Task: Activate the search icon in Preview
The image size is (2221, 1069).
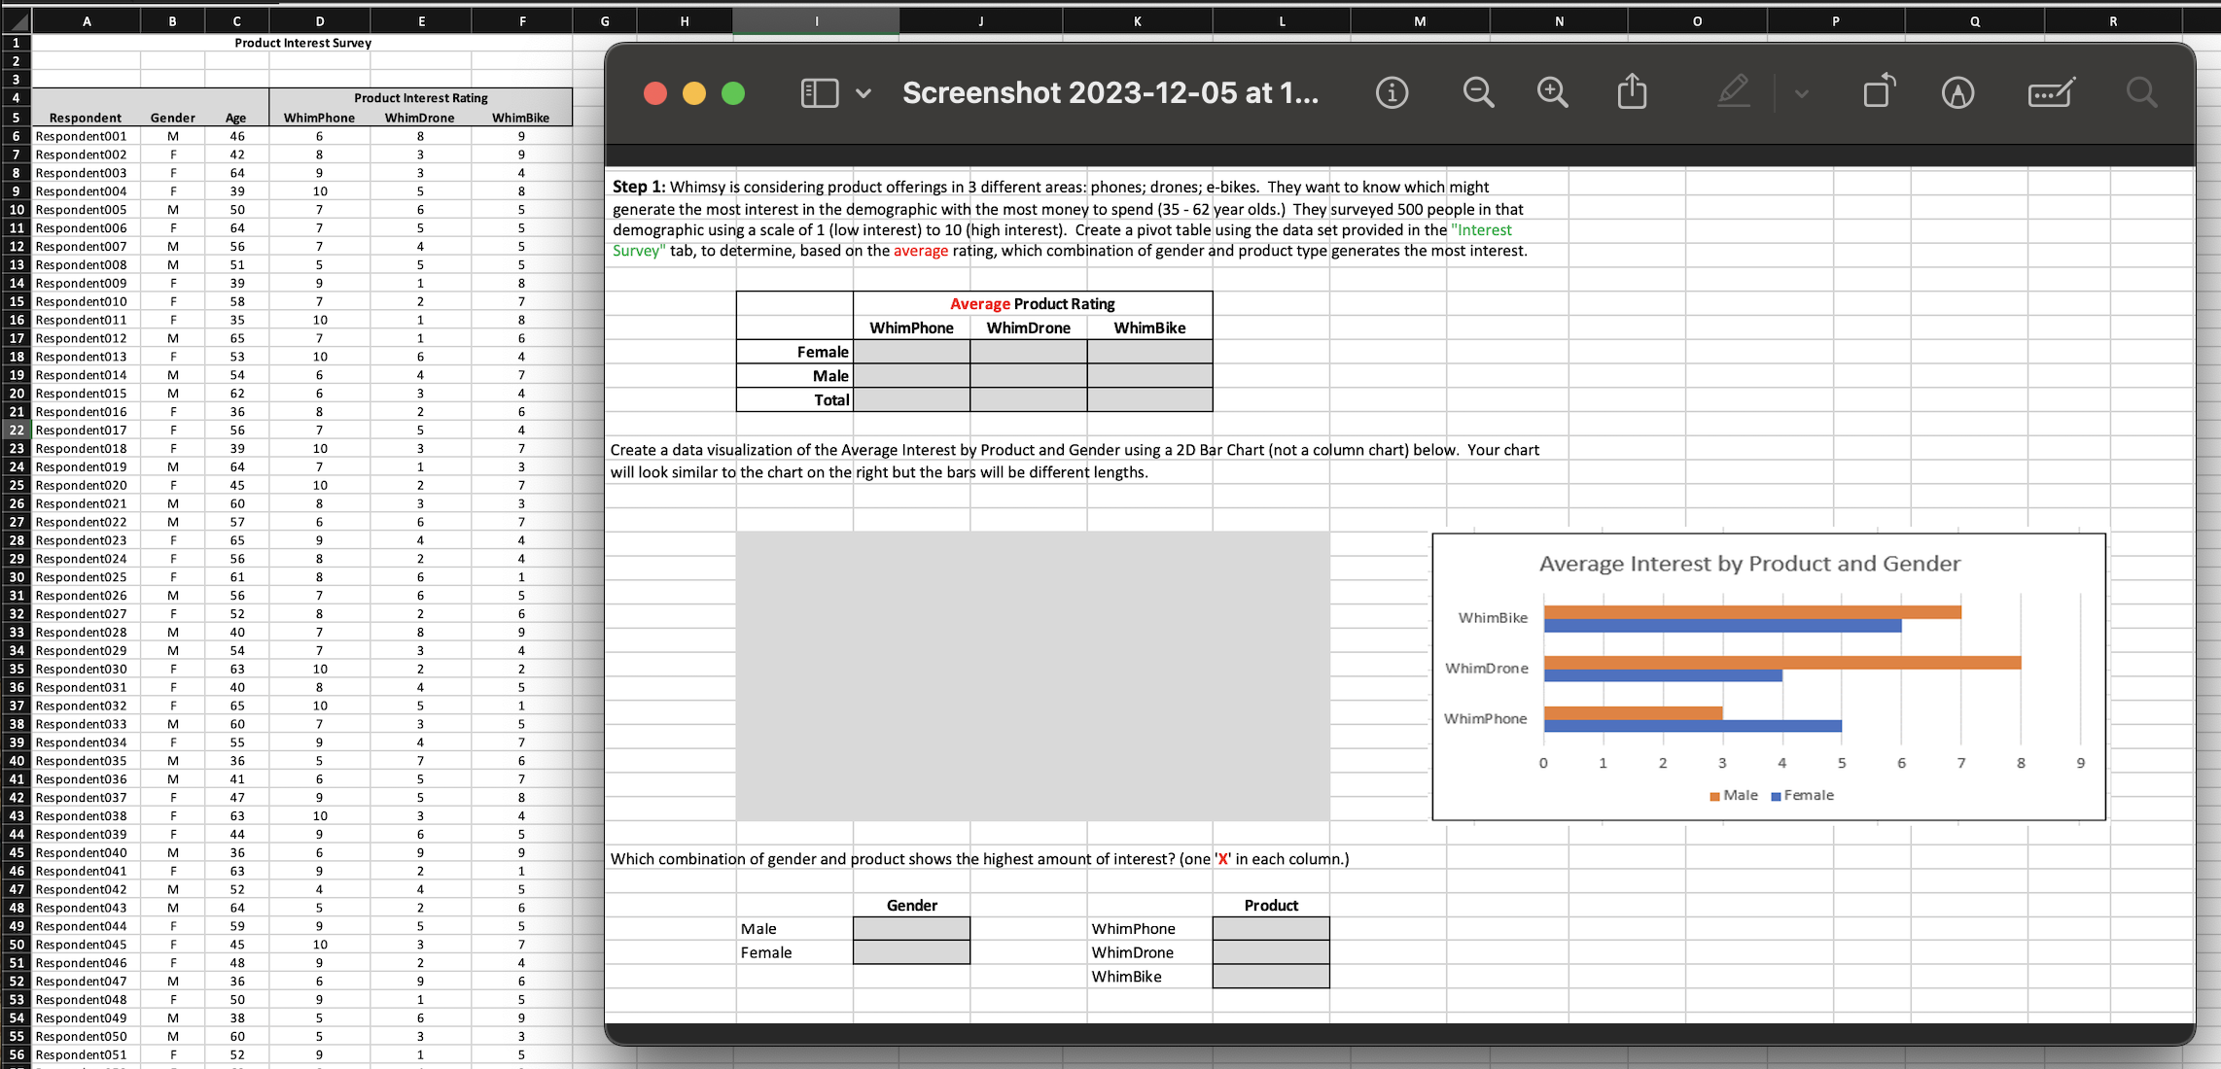Action: tap(2141, 92)
